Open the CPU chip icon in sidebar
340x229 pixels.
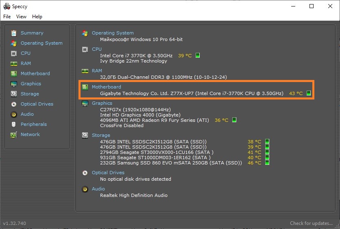point(14,54)
